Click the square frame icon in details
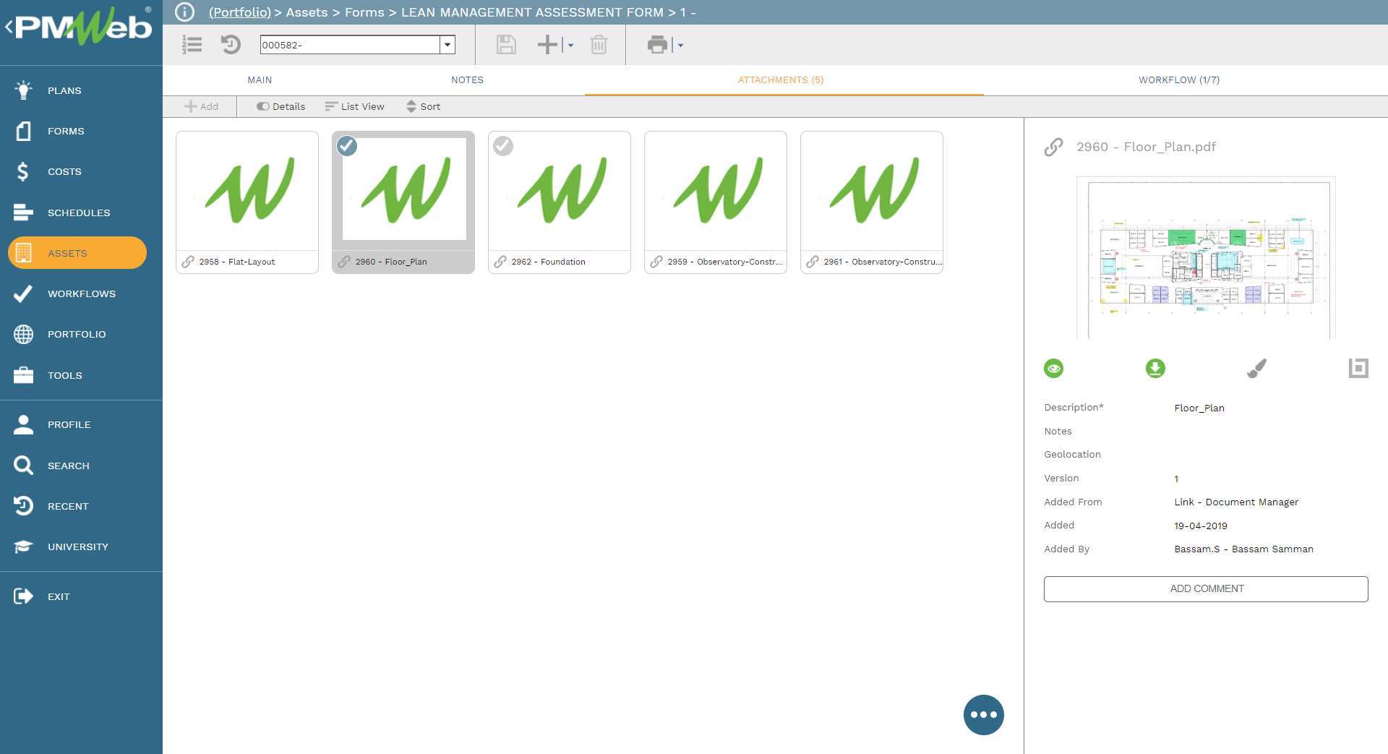 [1358, 368]
